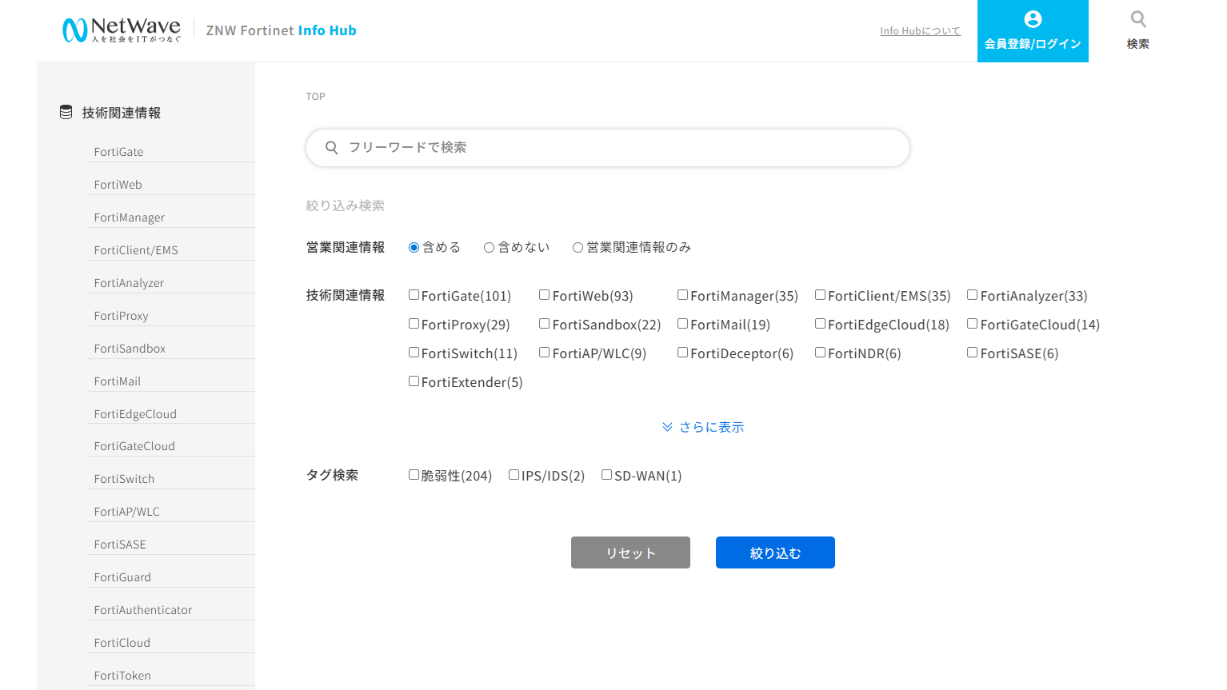Click the フリーワードで検索 input field

point(608,148)
